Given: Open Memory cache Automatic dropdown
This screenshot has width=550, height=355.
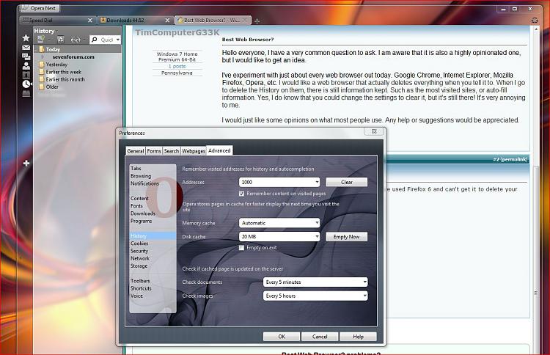Looking at the screenshot, I should click(279, 223).
